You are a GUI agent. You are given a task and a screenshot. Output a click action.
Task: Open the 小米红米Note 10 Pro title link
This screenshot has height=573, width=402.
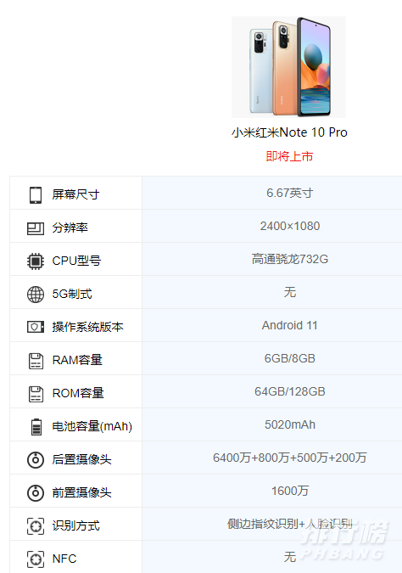[x=289, y=132]
